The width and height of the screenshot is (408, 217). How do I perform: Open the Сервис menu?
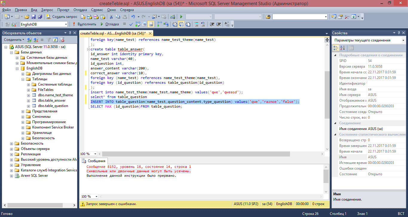pyautogui.click(x=97, y=10)
